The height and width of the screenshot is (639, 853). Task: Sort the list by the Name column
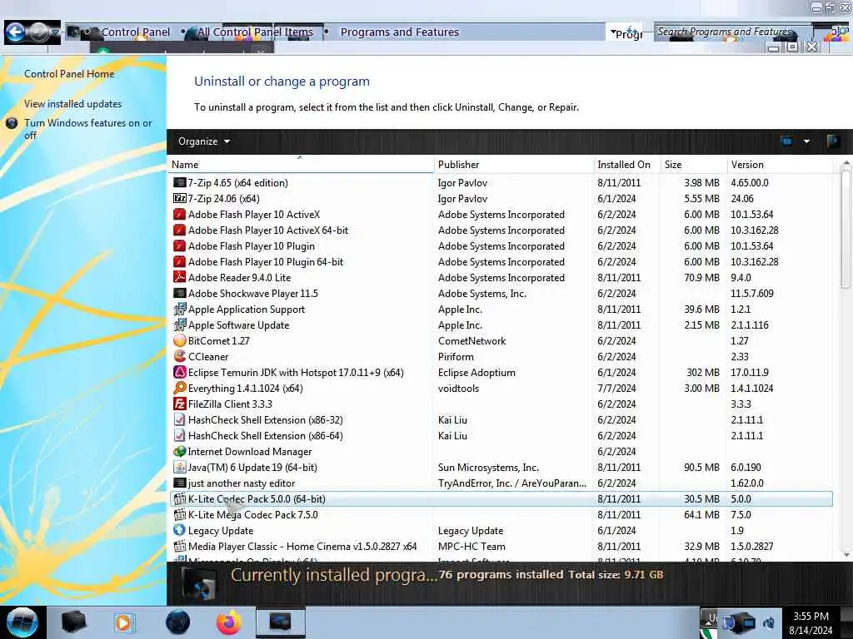coord(301,164)
